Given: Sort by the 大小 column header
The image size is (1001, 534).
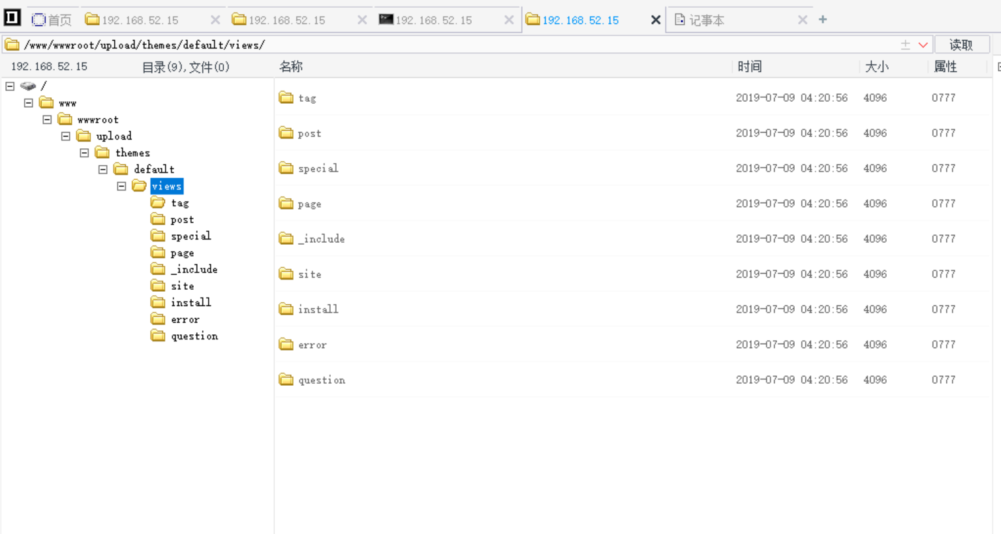Looking at the screenshot, I should pyautogui.click(x=877, y=67).
